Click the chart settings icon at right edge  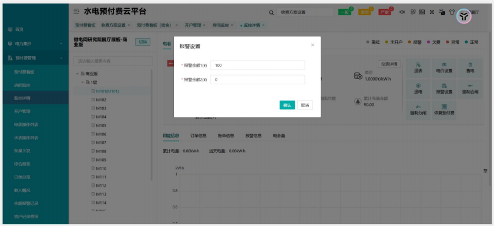click(x=486, y=171)
